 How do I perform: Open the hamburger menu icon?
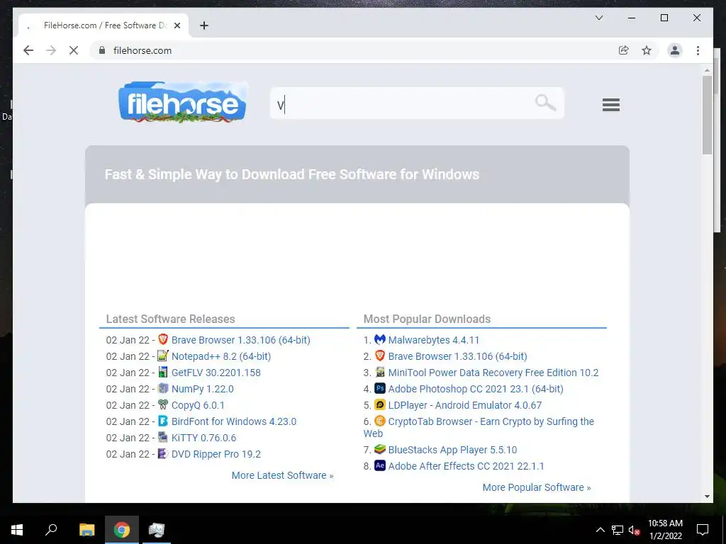610,105
